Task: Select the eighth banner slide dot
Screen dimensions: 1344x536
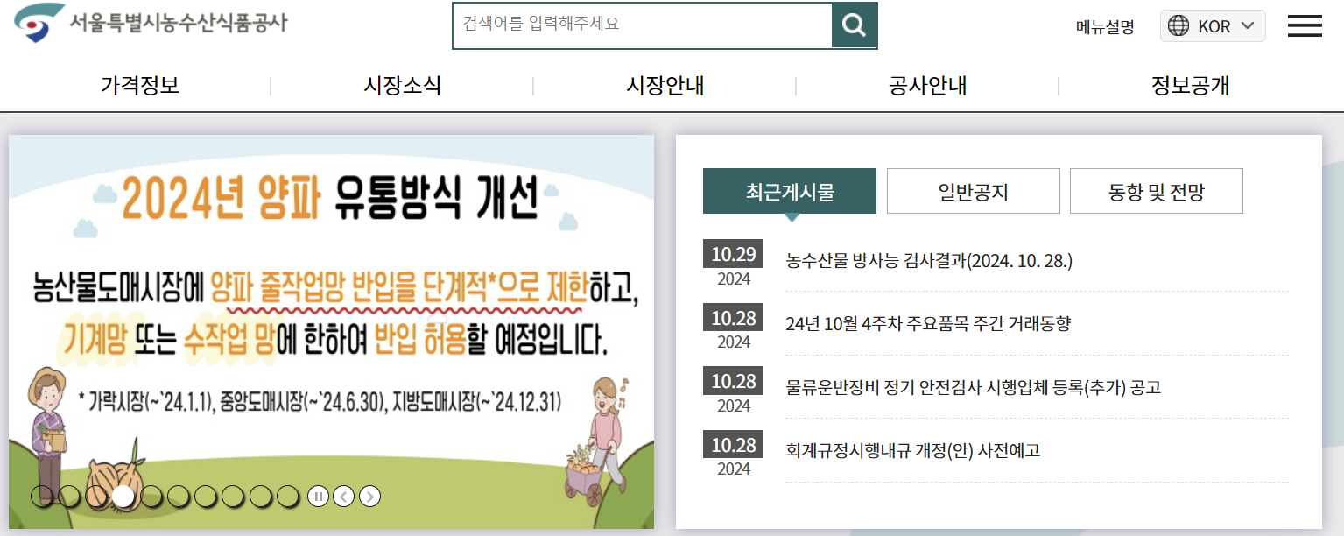Action: [233, 497]
